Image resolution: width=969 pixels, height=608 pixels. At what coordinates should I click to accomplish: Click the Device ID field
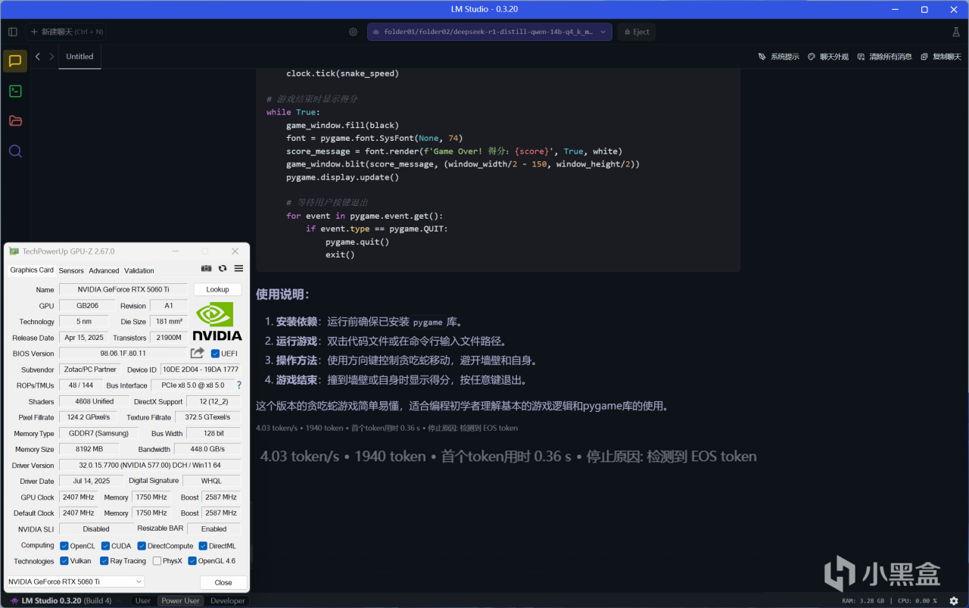tap(201, 369)
